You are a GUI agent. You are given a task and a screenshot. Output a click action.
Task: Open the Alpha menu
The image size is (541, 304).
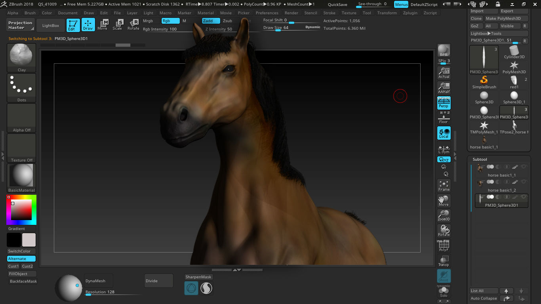tap(13, 13)
